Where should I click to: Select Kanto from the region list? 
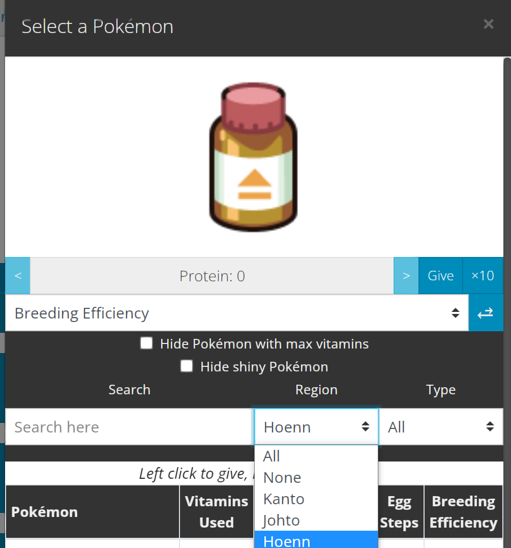(x=283, y=499)
